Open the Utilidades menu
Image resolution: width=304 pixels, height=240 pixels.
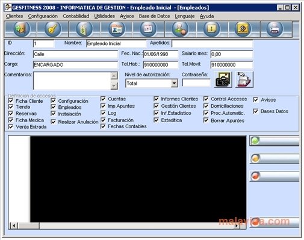[x=105, y=16]
